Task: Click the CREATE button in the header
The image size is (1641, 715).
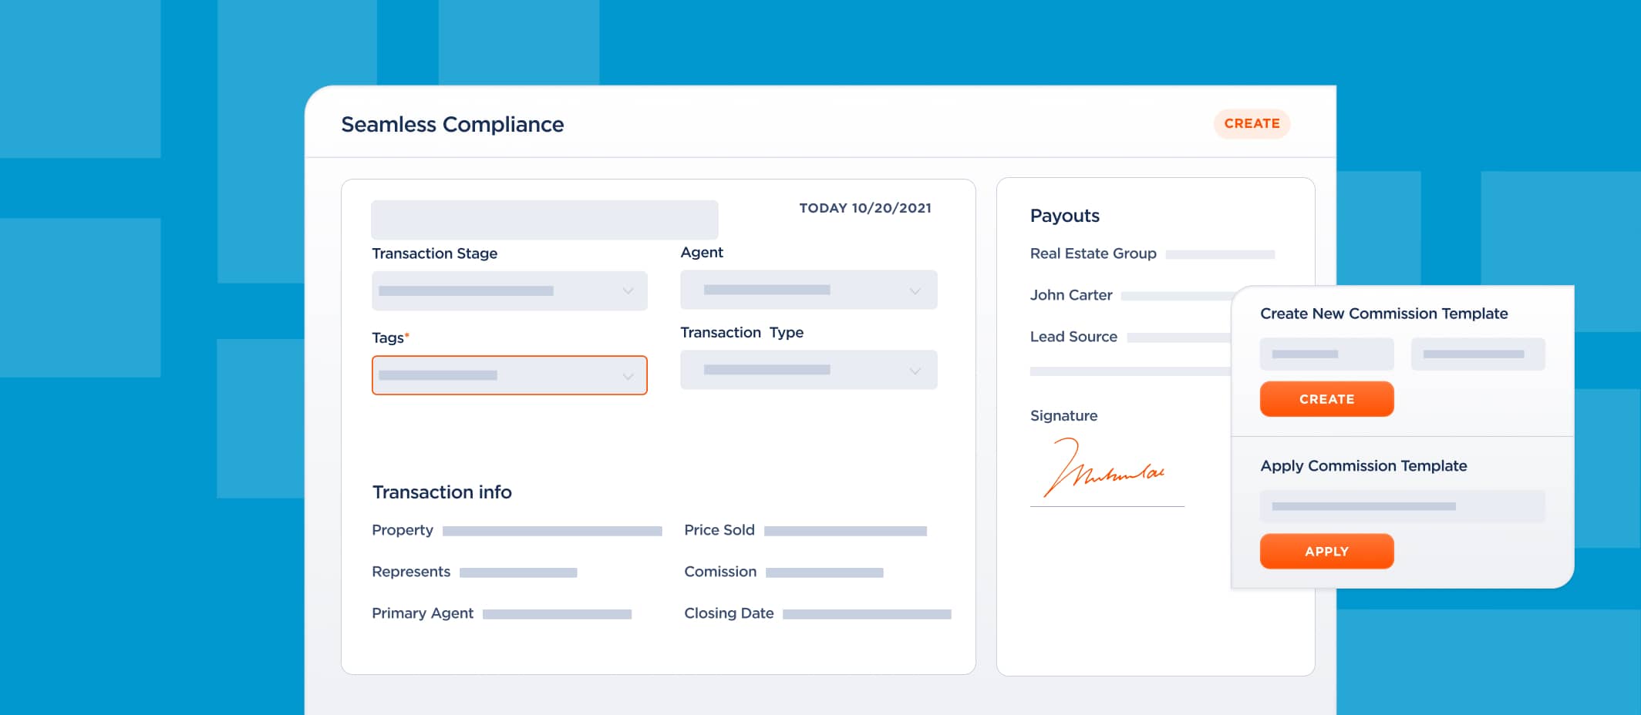Action: click(x=1252, y=123)
